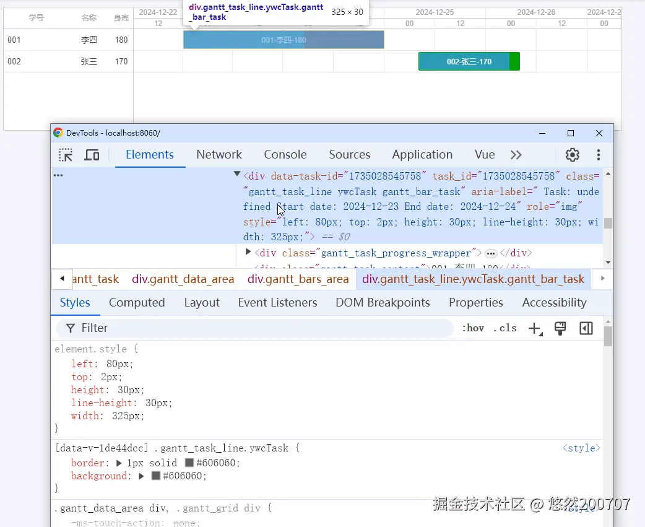This screenshot has height=527, width=645.
Task: Click the green progress end of 002 task
Action: [x=514, y=61]
